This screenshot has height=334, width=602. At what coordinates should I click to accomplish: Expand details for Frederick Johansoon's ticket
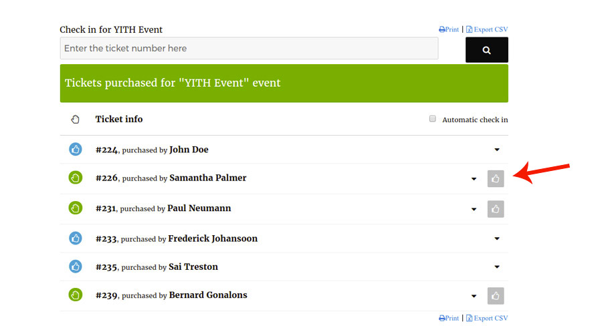click(497, 238)
